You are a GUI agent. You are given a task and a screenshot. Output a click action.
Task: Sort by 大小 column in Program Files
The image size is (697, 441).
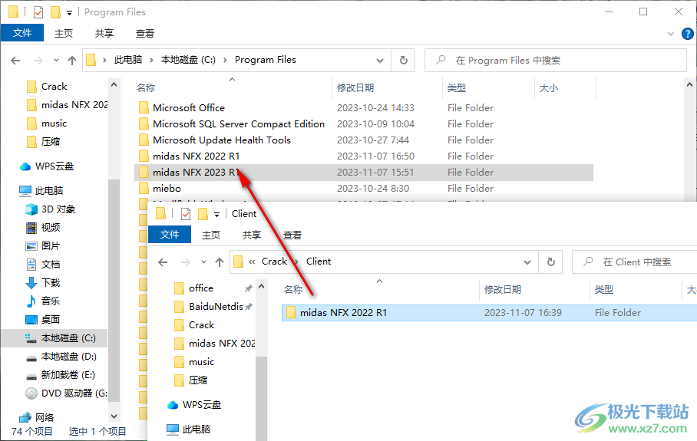549,88
